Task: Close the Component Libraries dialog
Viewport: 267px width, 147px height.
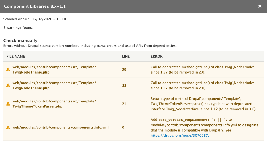Action: click(260, 6)
